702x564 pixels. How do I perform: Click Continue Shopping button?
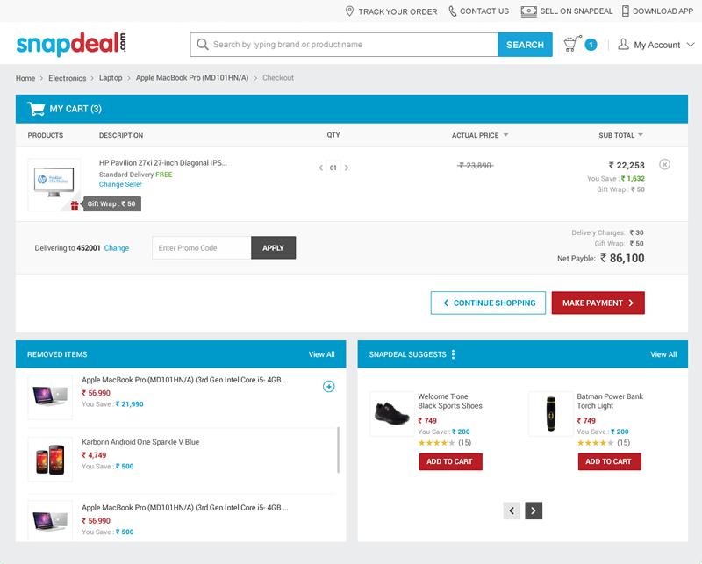click(488, 303)
